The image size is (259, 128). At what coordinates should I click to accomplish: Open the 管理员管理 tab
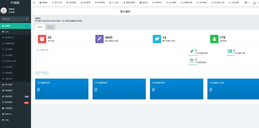tap(129, 3)
